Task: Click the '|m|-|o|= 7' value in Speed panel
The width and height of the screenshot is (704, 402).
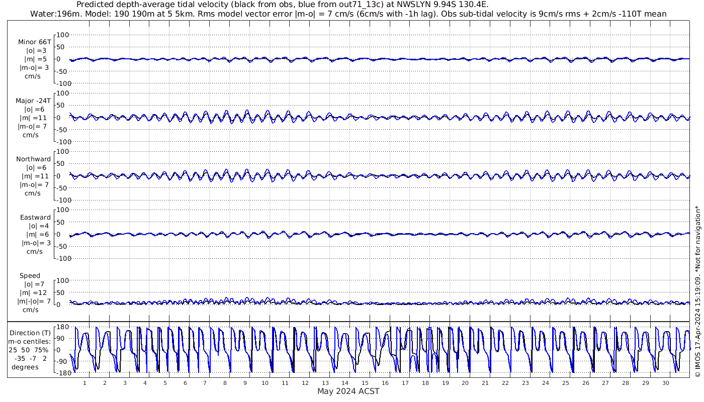Action: (35, 301)
